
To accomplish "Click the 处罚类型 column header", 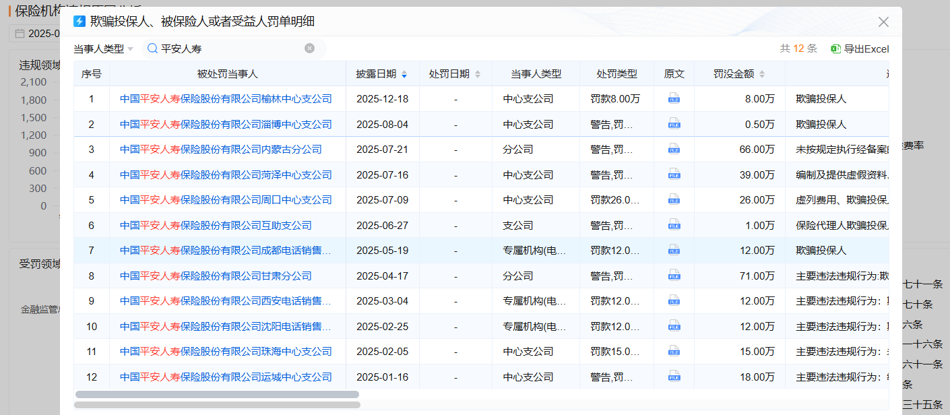I will point(616,74).
